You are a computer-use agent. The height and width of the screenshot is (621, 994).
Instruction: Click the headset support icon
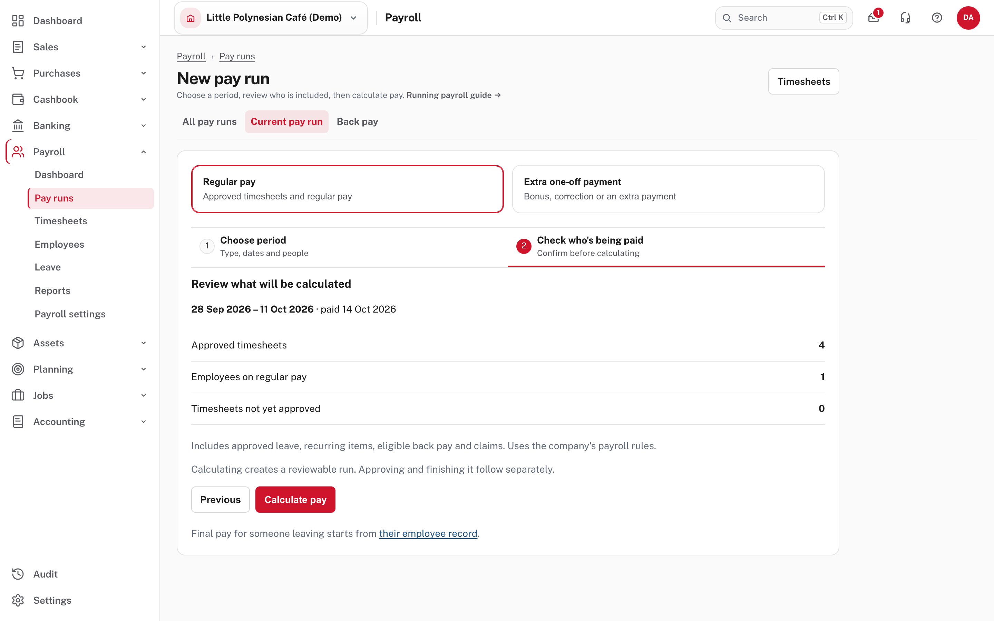(x=905, y=18)
